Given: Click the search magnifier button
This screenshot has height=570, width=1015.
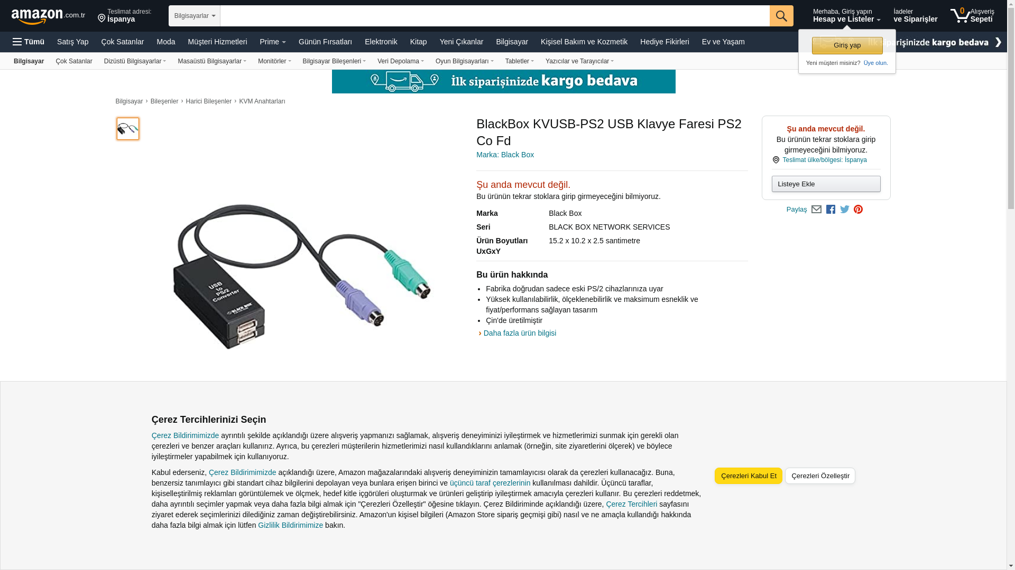Looking at the screenshot, I should (x=781, y=16).
